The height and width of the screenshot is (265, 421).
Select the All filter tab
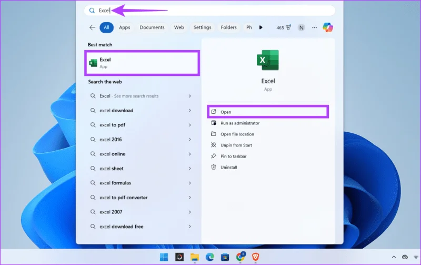(107, 27)
